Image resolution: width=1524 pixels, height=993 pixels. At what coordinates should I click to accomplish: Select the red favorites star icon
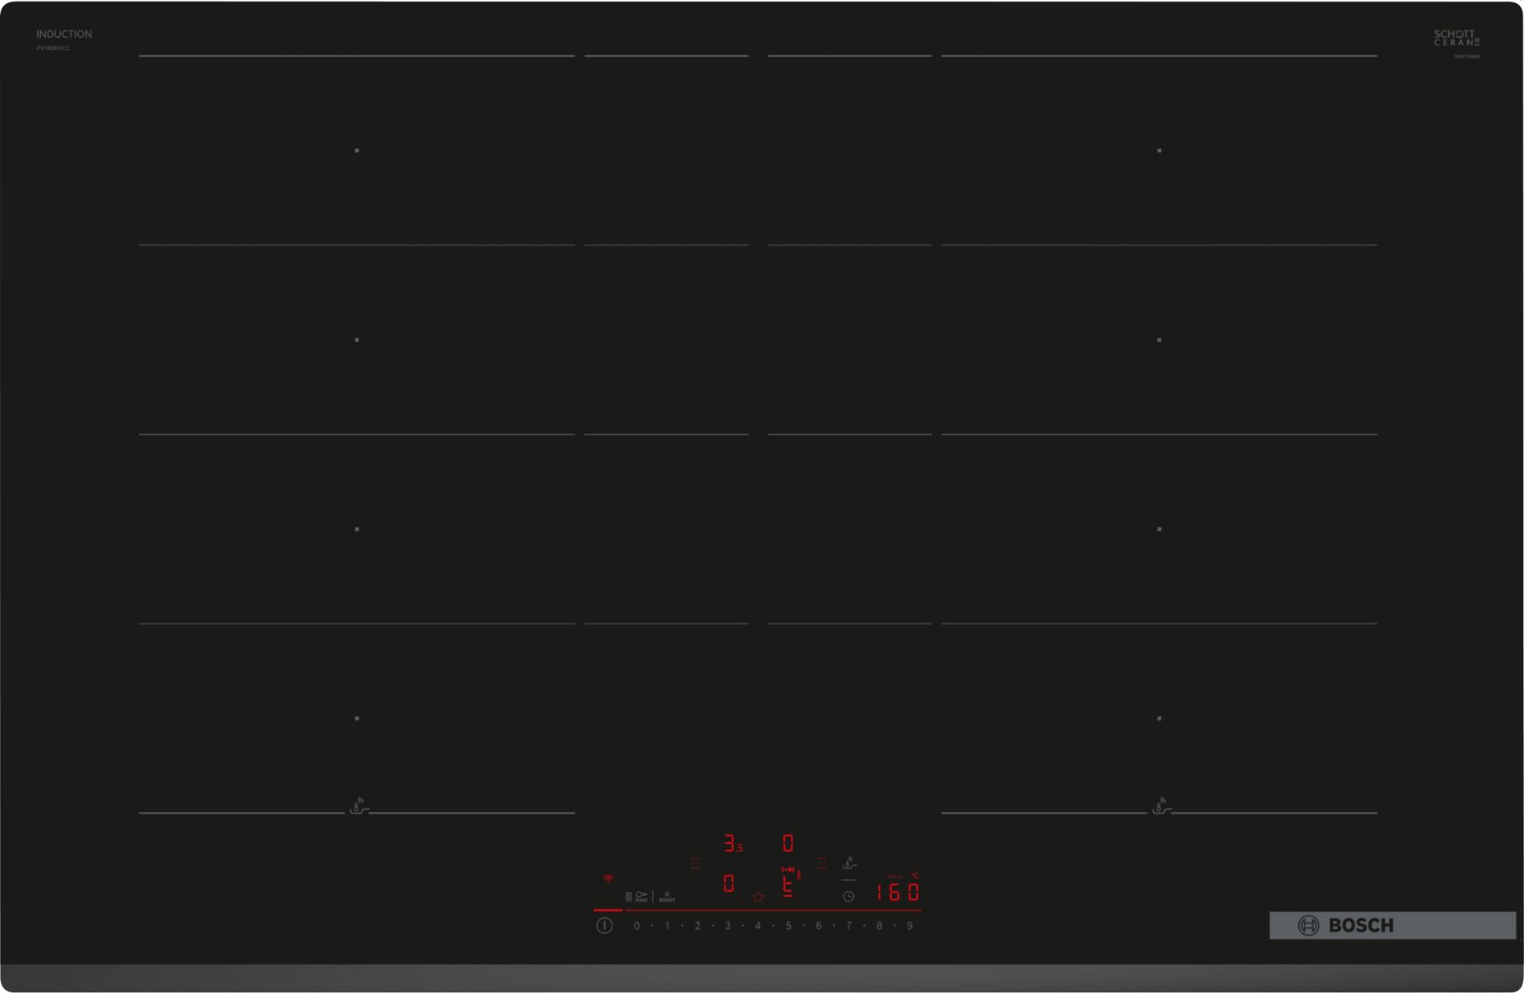point(758,897)
